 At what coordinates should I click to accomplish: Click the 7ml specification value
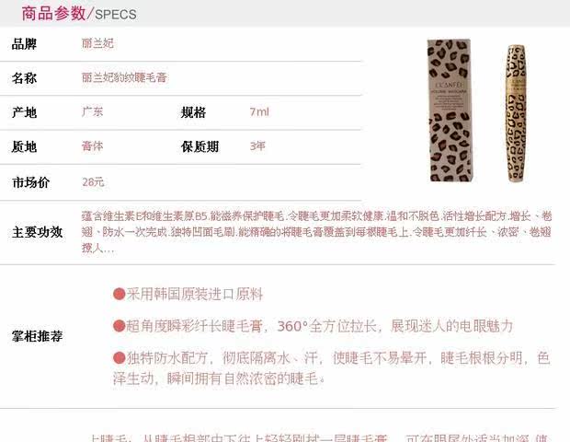[x=259, y=111]
